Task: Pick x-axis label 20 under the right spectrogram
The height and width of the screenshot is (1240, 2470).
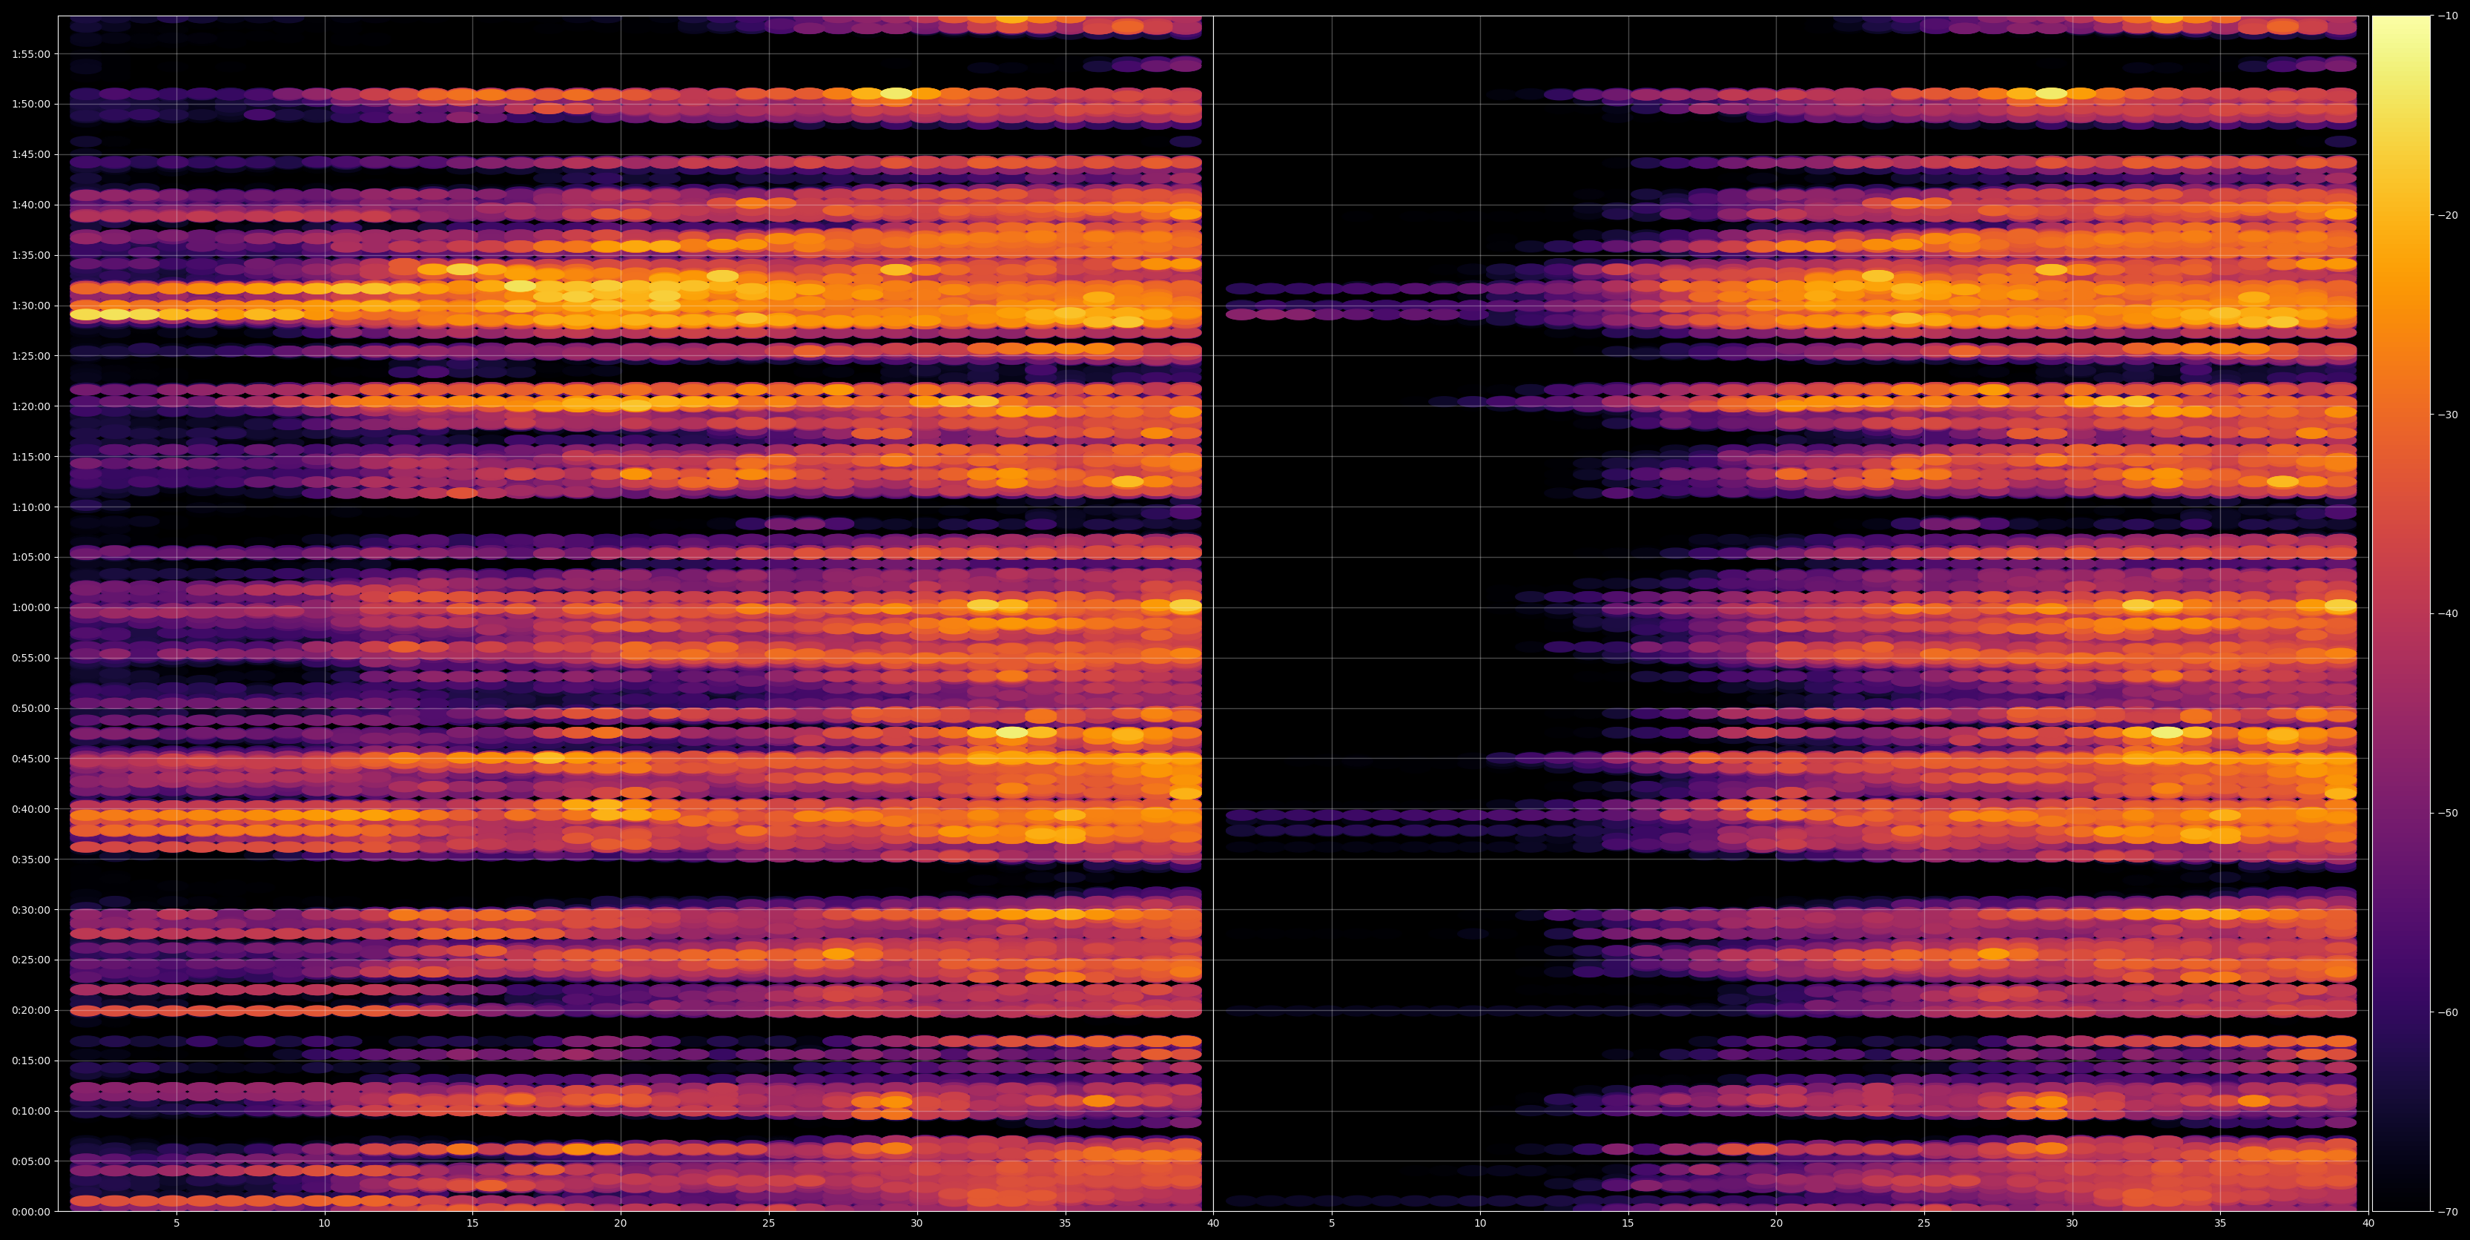Action: click(x=1776, y=1223)
